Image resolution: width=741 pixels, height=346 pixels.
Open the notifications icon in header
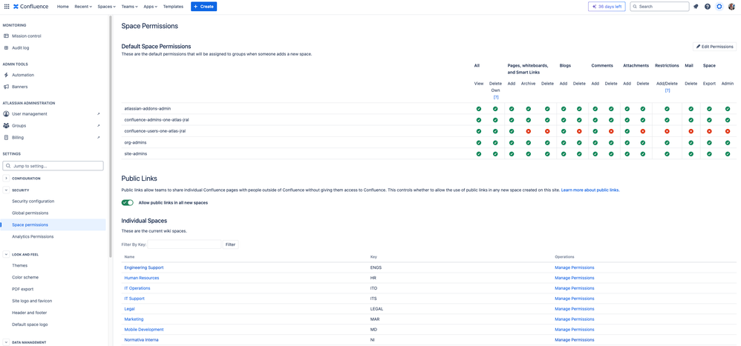coord(696,7)
